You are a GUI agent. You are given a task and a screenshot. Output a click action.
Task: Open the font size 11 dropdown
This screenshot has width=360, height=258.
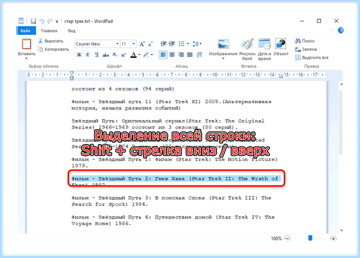pos(134,44)
